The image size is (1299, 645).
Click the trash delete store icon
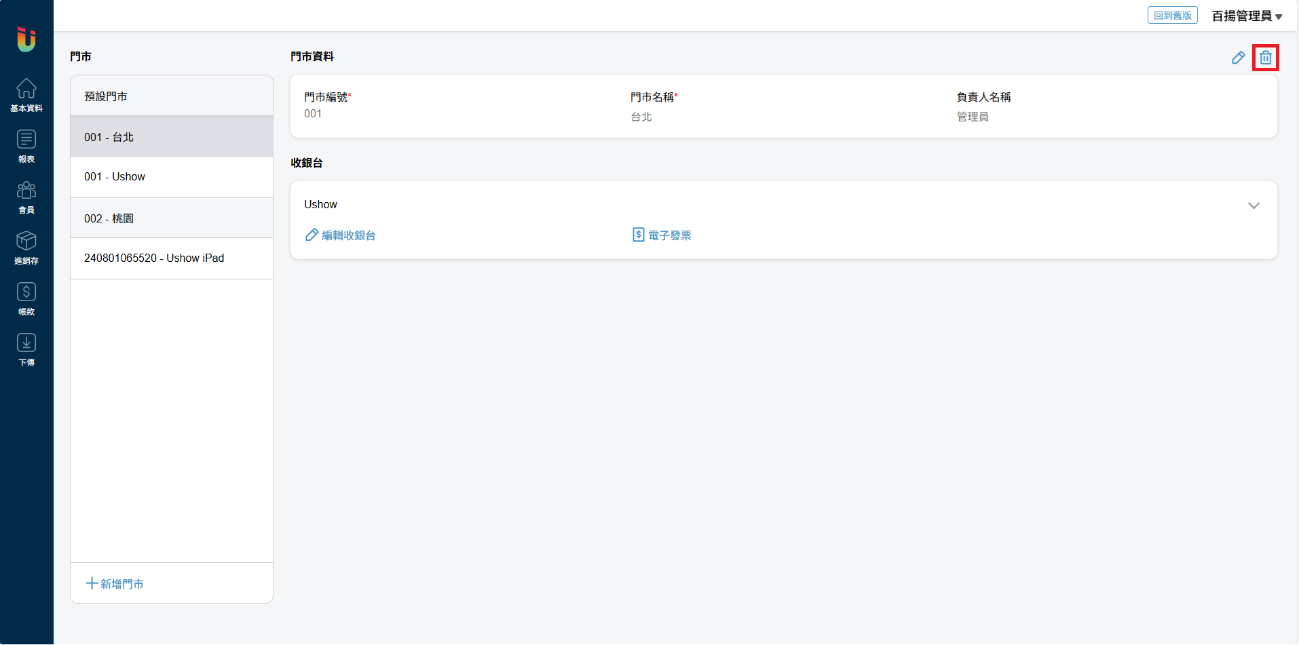(x=1266, y=58)
